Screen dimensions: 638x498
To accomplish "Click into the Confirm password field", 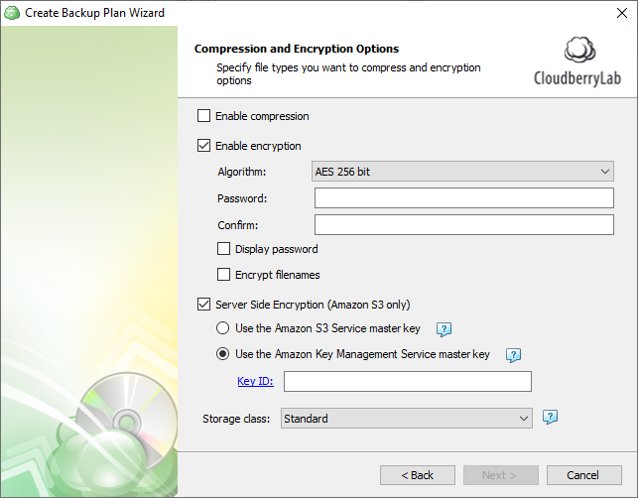I will (x=464, y=225).
